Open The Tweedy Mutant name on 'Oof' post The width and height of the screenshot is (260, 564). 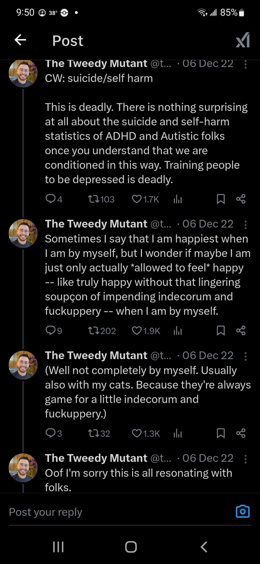[x=96, y=458]
